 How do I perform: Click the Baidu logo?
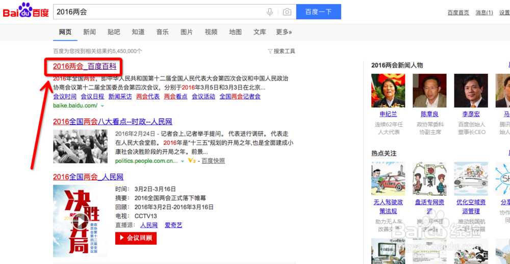pyautogui.click(x=26, y=10)
